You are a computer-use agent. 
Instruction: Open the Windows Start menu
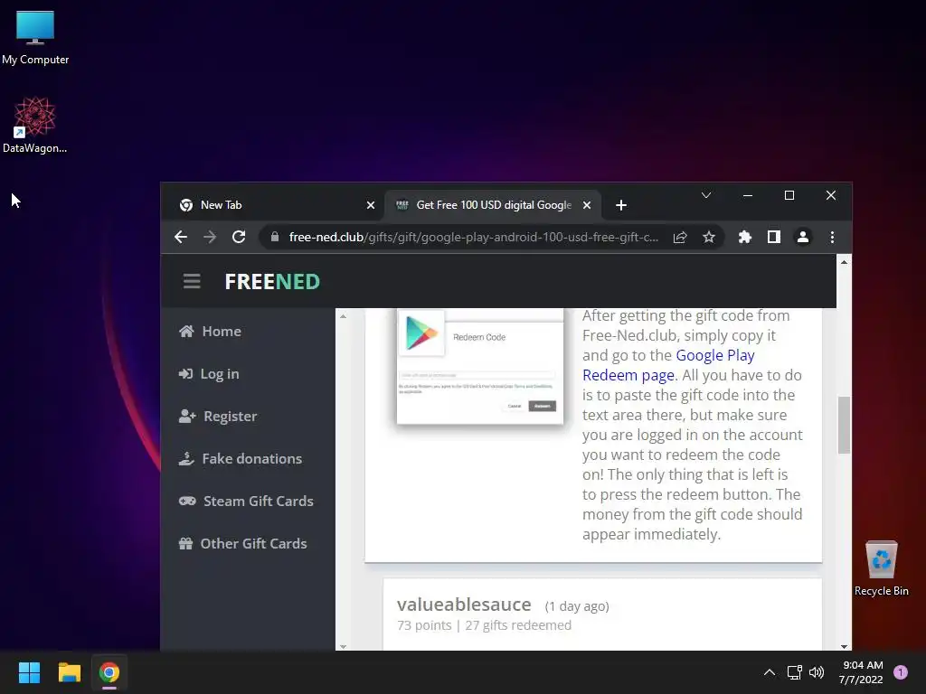coord(29,672)
